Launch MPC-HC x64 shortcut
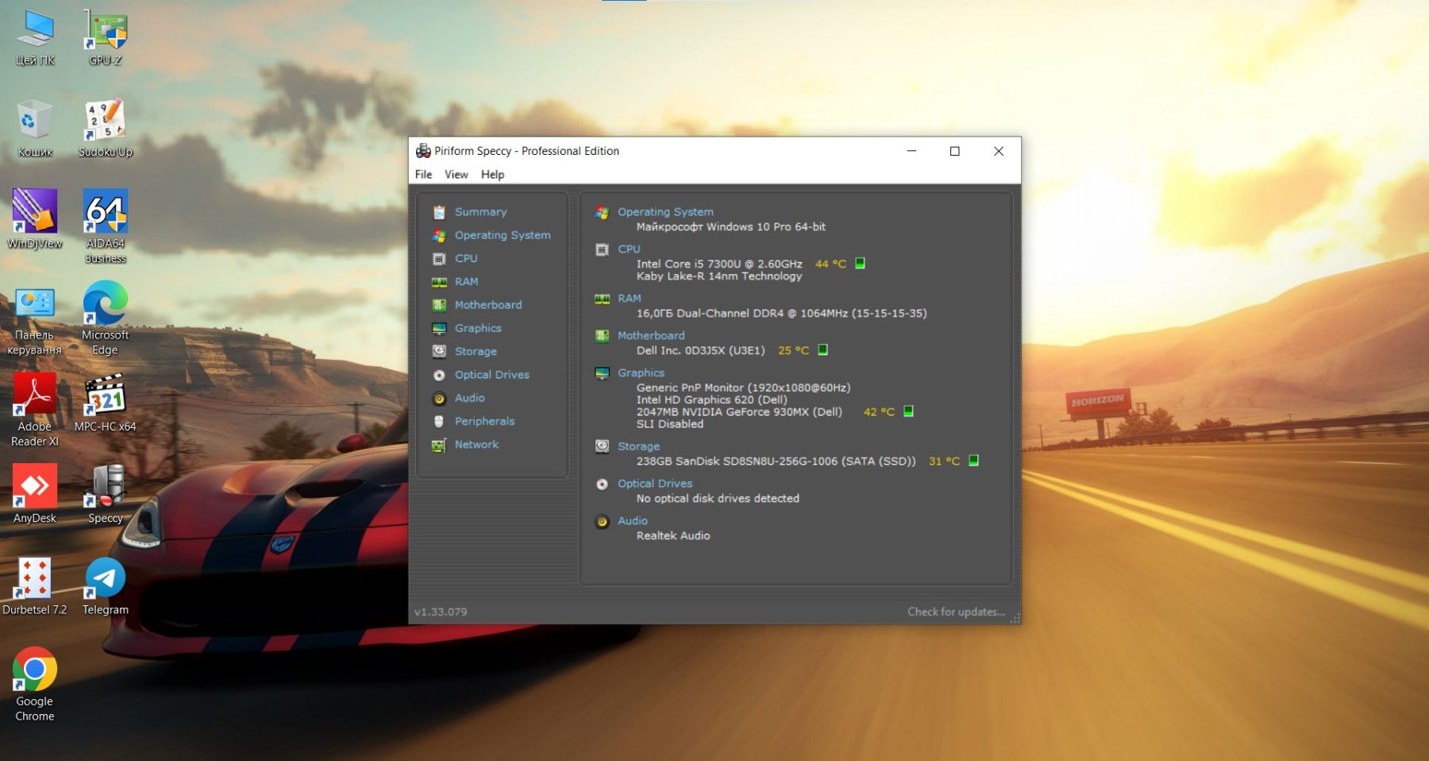1429x761 pixels. [x=106, y=404]
